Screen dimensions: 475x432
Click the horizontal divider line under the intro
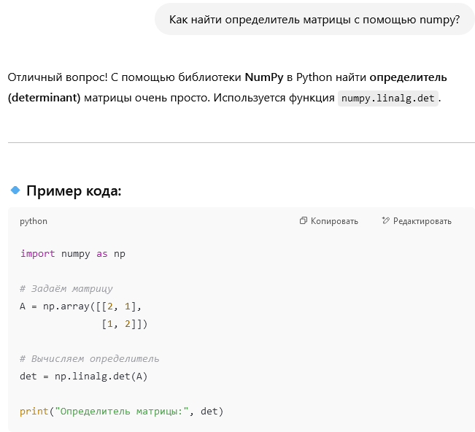241,142
